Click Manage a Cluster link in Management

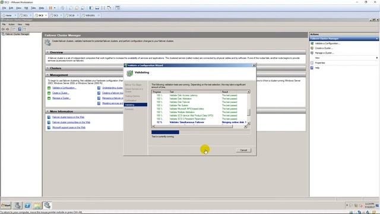(61, 98)
